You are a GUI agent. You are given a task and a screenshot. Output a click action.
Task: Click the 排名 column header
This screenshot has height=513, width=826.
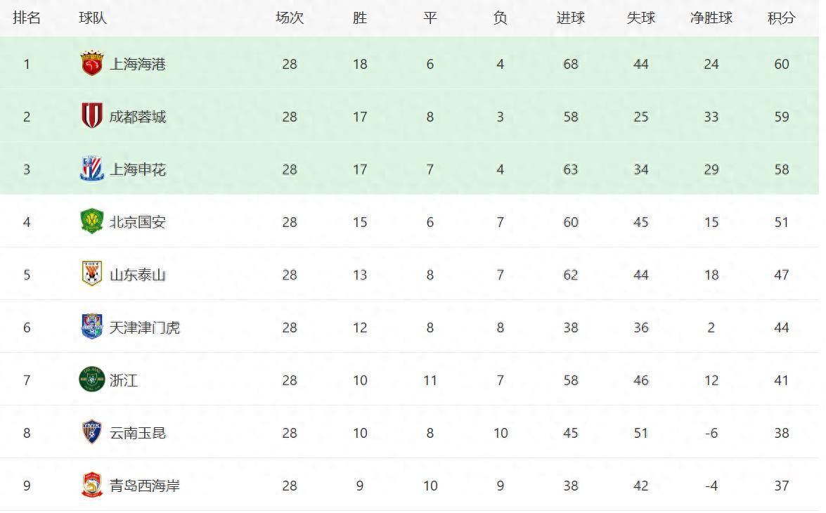coord(27,18)
